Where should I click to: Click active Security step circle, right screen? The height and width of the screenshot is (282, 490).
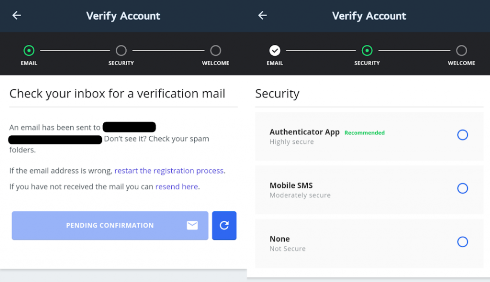click(367, 50)
